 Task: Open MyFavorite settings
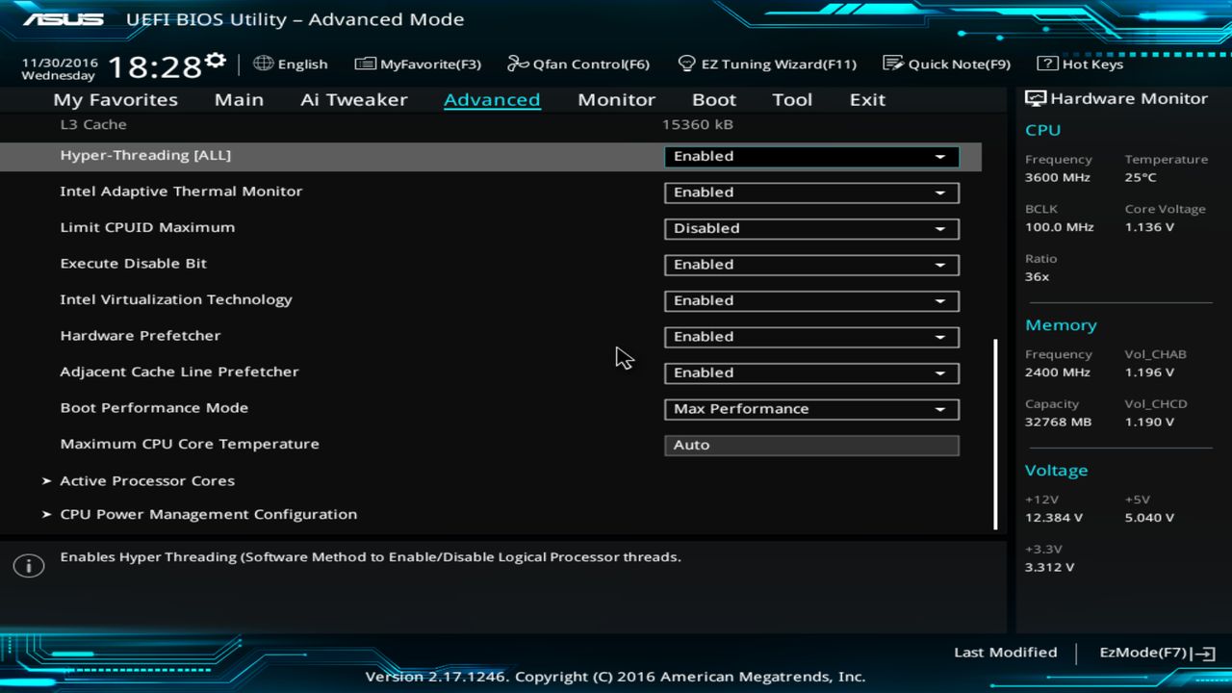pos(418,64)
